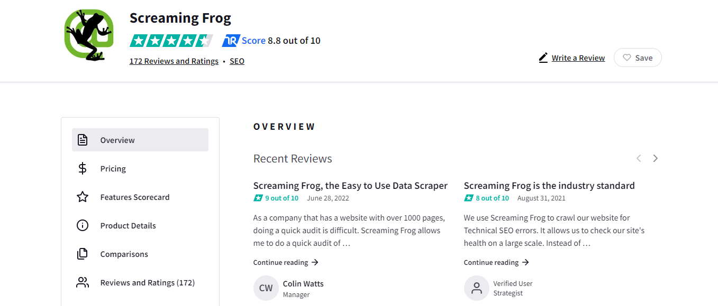Click the five-star rating bar
Screen dimensions: 718x306
(171, 41)
